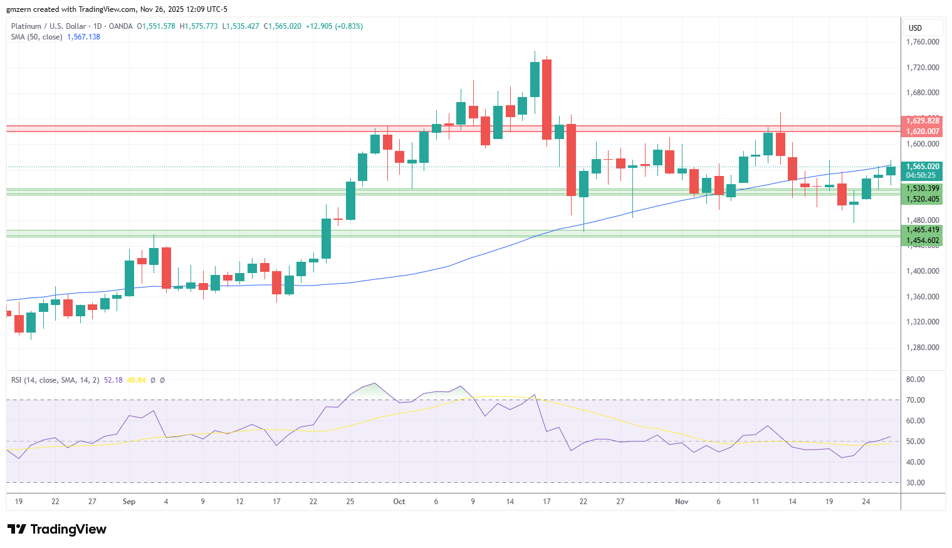Click the red 1,629.828 price tag
Viewport: 952px width, 548px height.
click(x=923, y=121)
